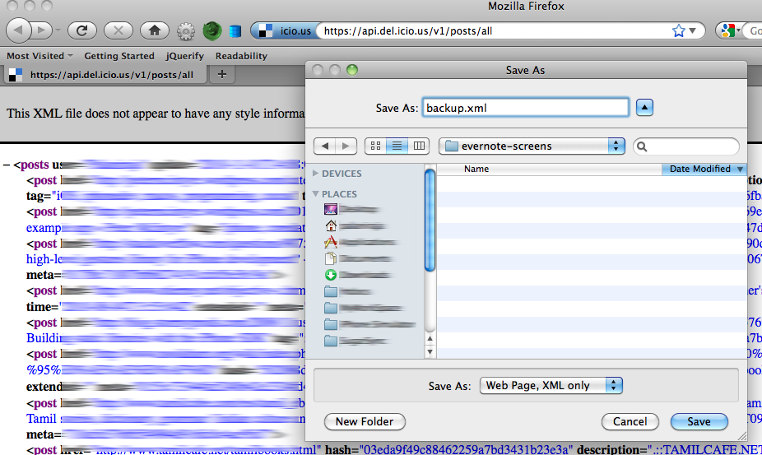Select the Home folder icon in Places
Viewport: 762px width, 455px height.
(331, 225)
